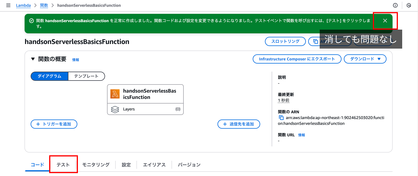The height and width of the screenshot is (176, 418).
Task: Copy function ARN using the copy icon
Action: coord(281,118)
